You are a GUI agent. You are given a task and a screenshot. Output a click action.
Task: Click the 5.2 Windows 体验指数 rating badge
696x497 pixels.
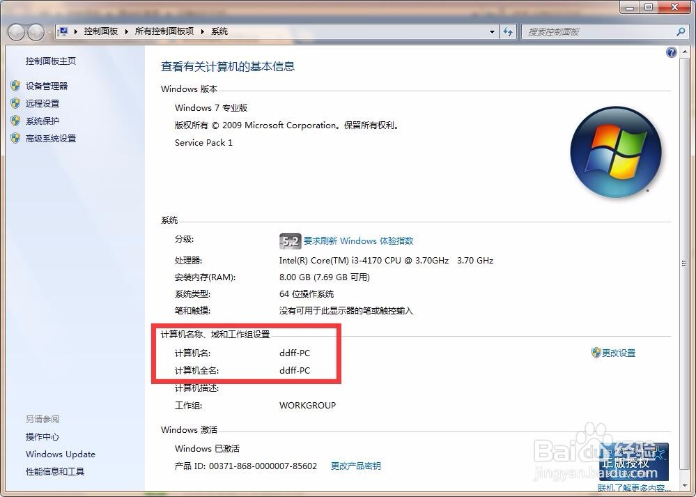click(289, 241)
